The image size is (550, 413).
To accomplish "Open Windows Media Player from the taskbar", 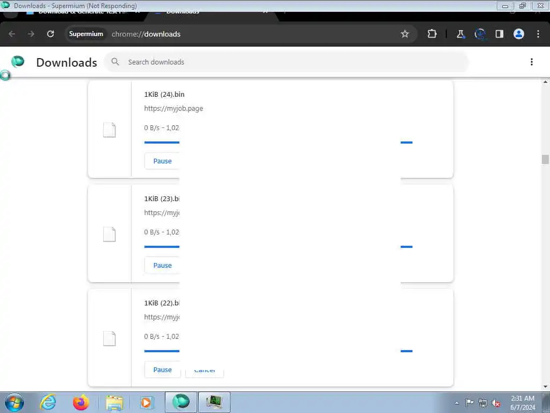I will 146,402.
